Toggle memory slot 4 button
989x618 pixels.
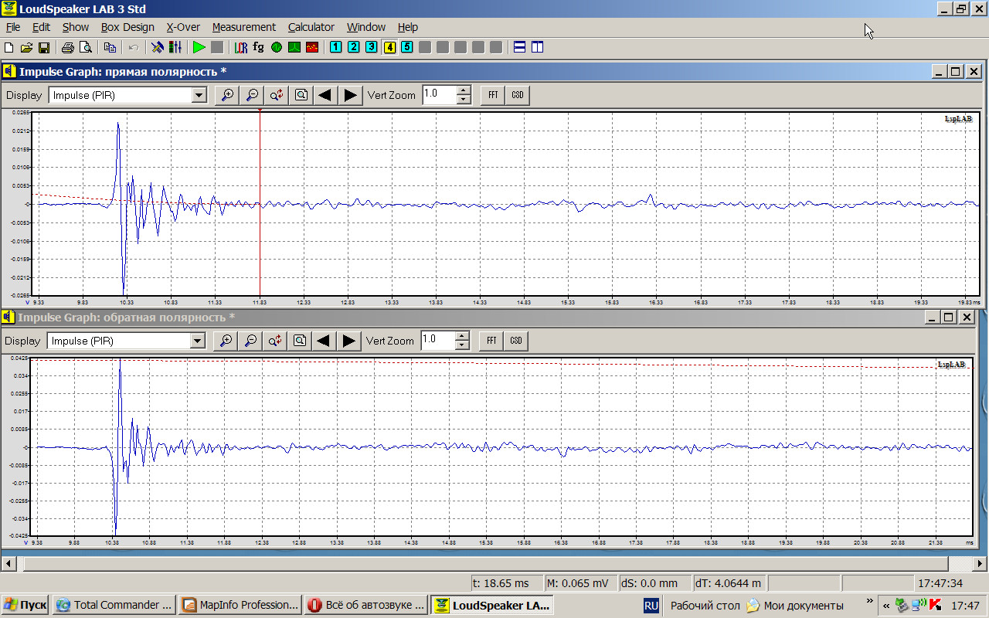click(389, 47)
